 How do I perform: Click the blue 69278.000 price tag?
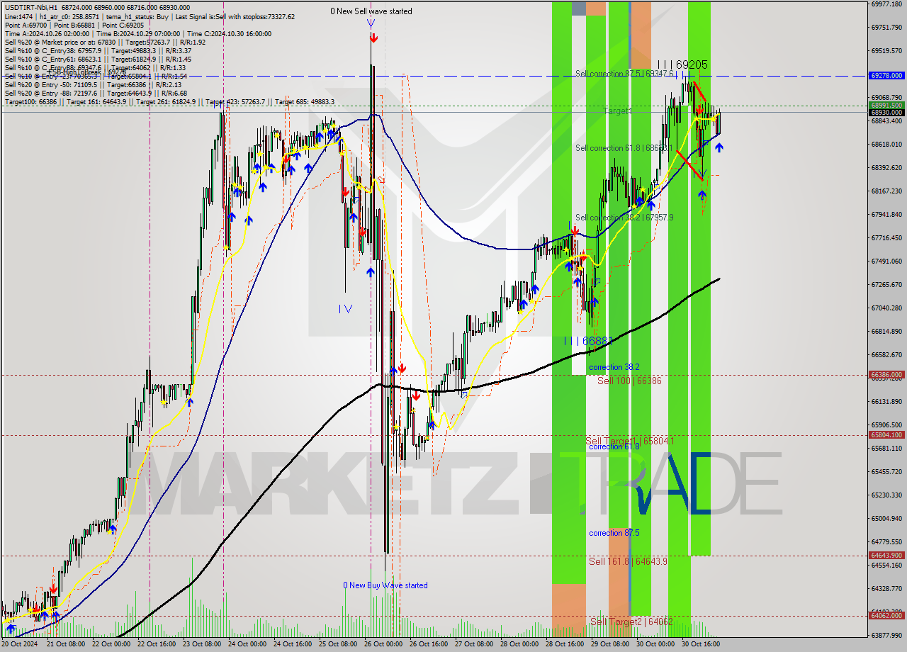tap(886, 75)
